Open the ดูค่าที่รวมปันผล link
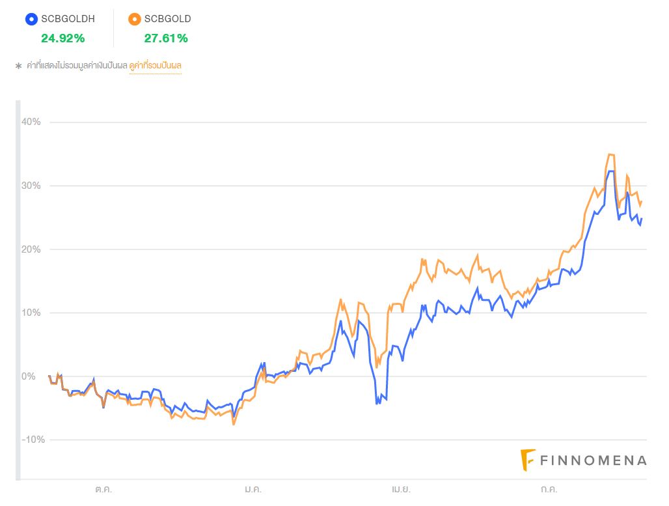The height and width of the screenshot is (506, 669). click(x=156, y=66)
